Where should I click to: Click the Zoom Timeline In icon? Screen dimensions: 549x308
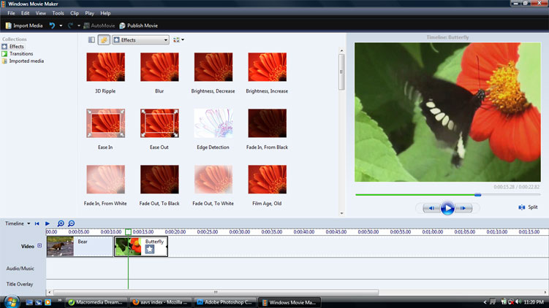click(61, 223)
